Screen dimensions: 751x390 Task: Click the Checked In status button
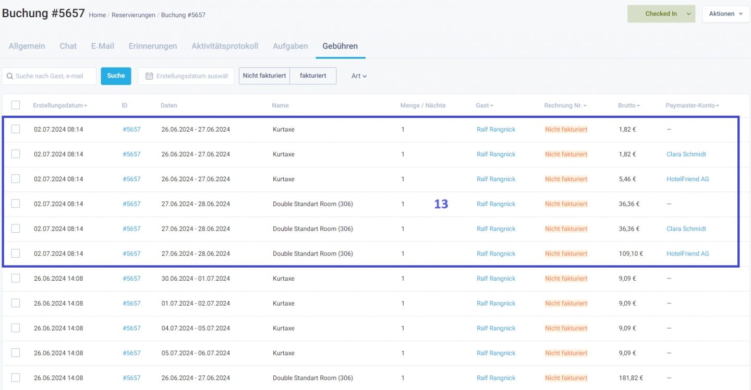pyautogui.click(x=661, y=14)
